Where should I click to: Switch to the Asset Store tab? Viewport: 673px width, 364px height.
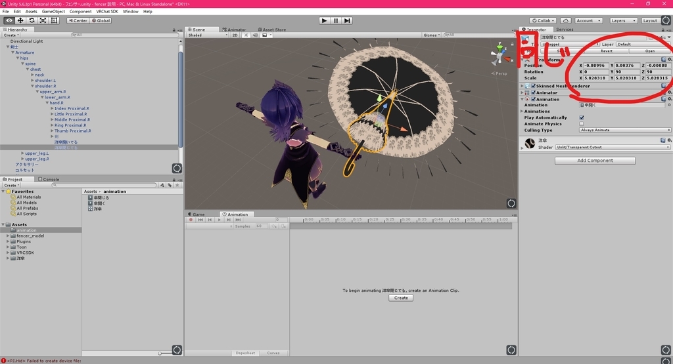coord(271,30)
